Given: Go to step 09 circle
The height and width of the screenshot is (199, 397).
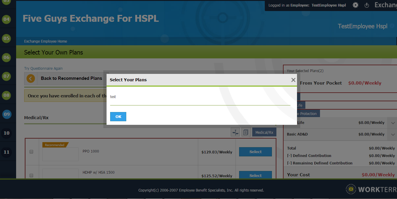Looking at the screenshot, I should coord(7,114).
